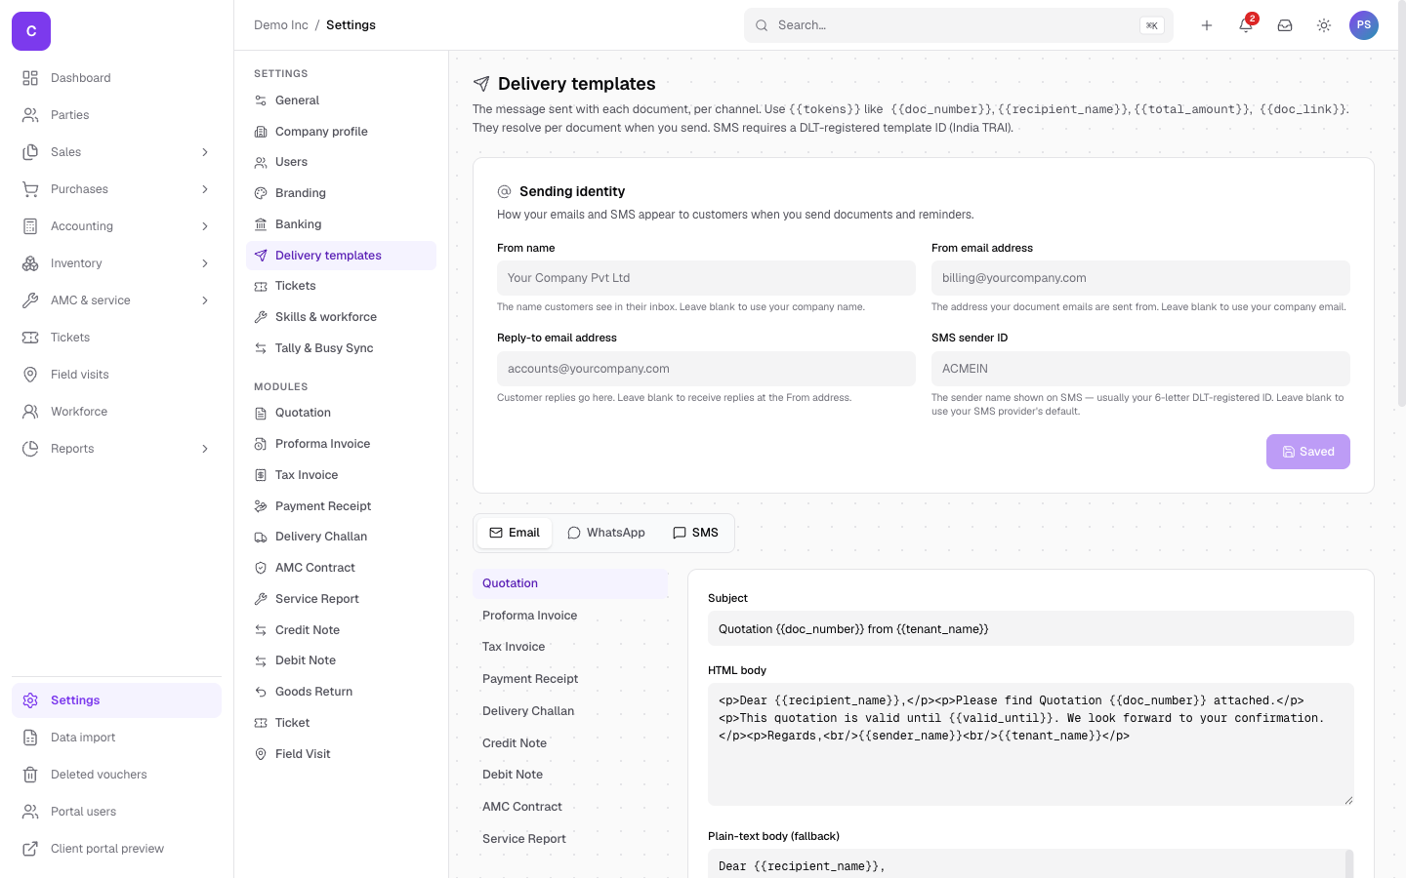Select the Debit Note template
Image resolution: width=1406 pixels, height=878 pixels.
[x=570, y=775]
